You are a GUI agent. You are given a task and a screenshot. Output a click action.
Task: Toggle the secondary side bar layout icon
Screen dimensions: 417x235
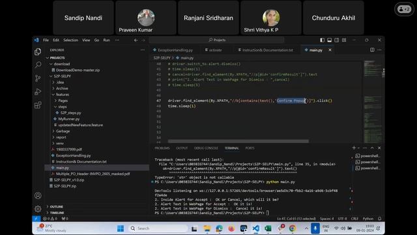click(337, 40)
